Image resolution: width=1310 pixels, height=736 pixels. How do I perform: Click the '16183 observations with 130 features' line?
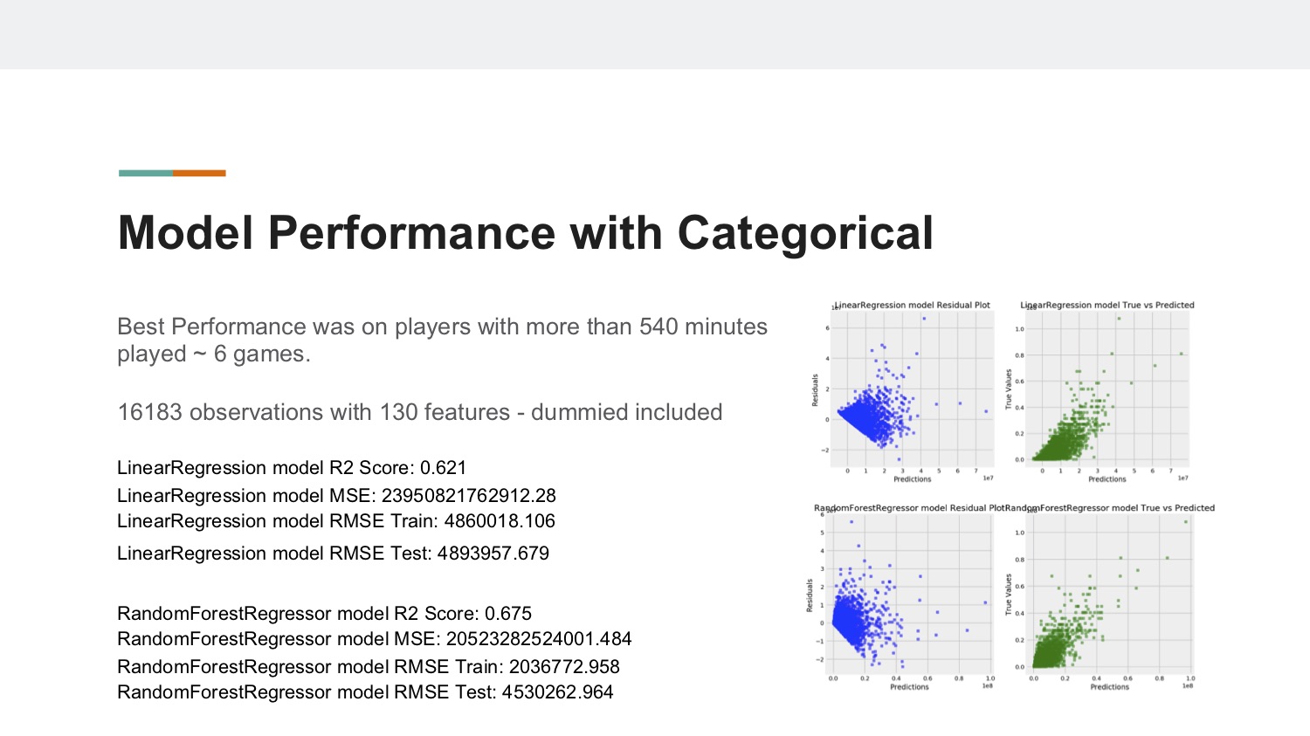pos(420,412)
